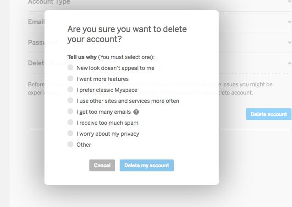Collapse the Delete Account section chevron
Screen dimensions: 292x207
(289, 64)
